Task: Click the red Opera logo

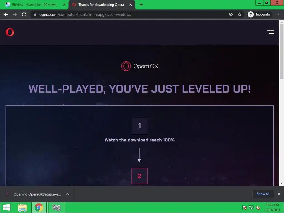Action: [10, 32]
